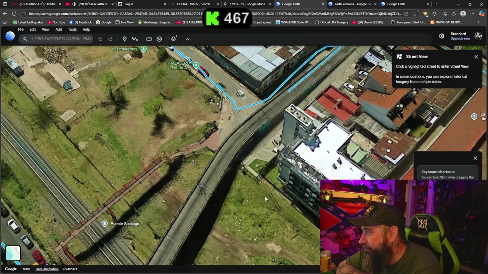
Task: Switch to ARMAS PERÚ YouTube tab
Action: 37,4
